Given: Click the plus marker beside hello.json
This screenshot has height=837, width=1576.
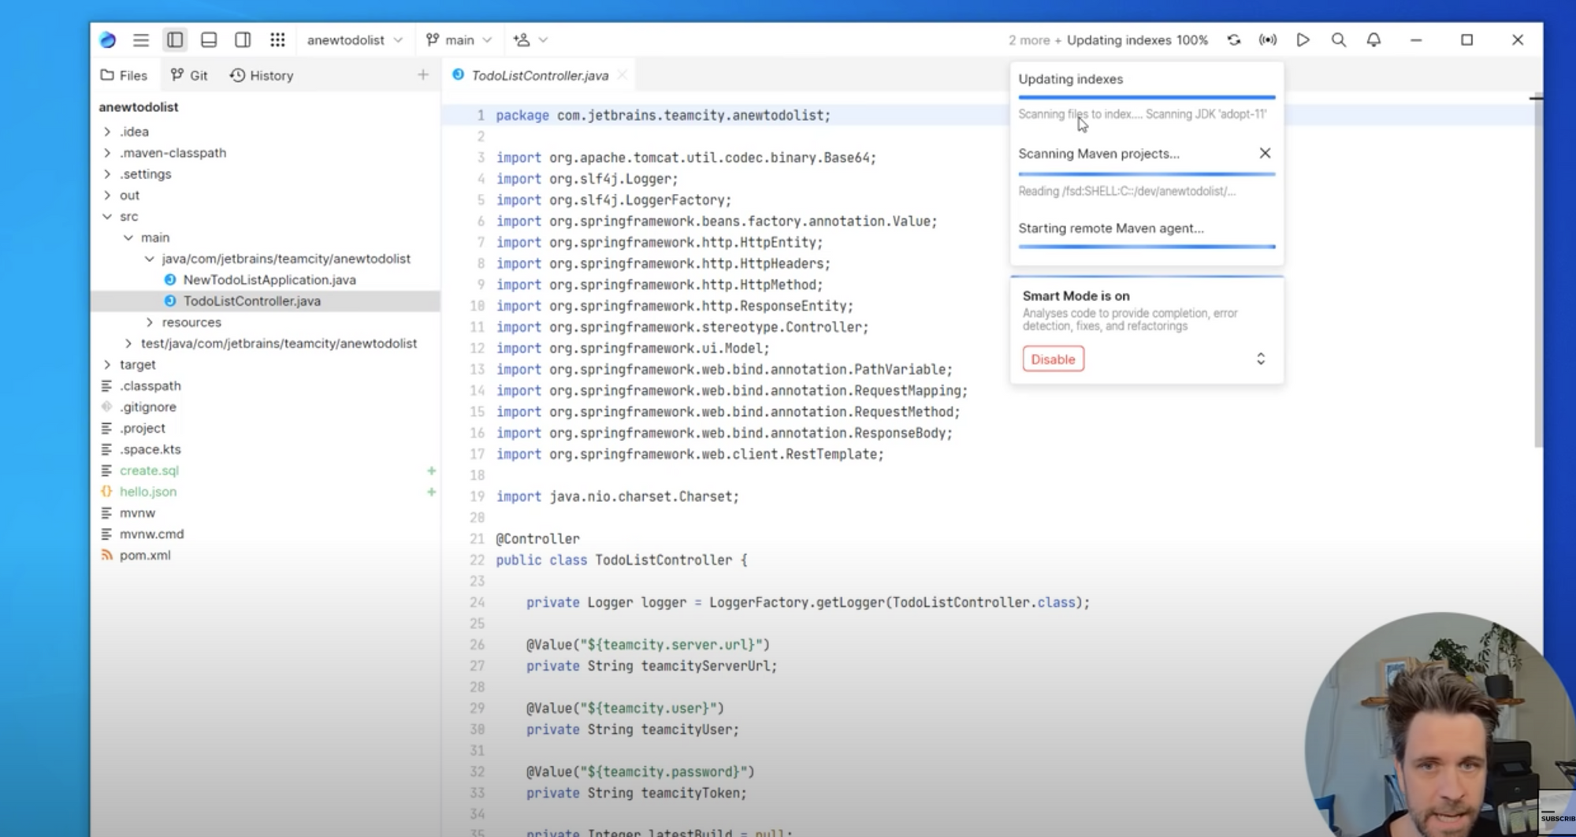Looking at the screenshot, I should [431, 492].
